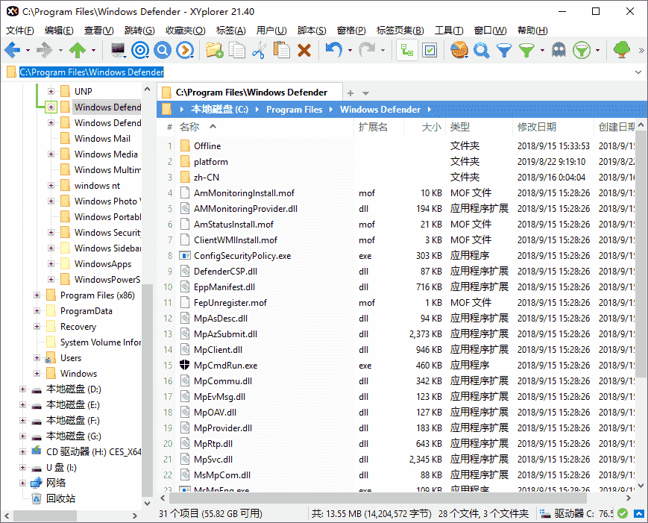Copy selected items with the Copy icon
The image size is (648, 523).
237,51
